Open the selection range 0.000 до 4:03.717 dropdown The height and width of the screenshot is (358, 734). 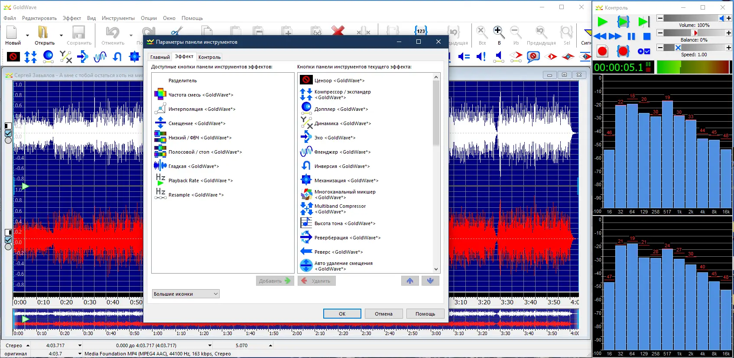click(x=210, y=345)
